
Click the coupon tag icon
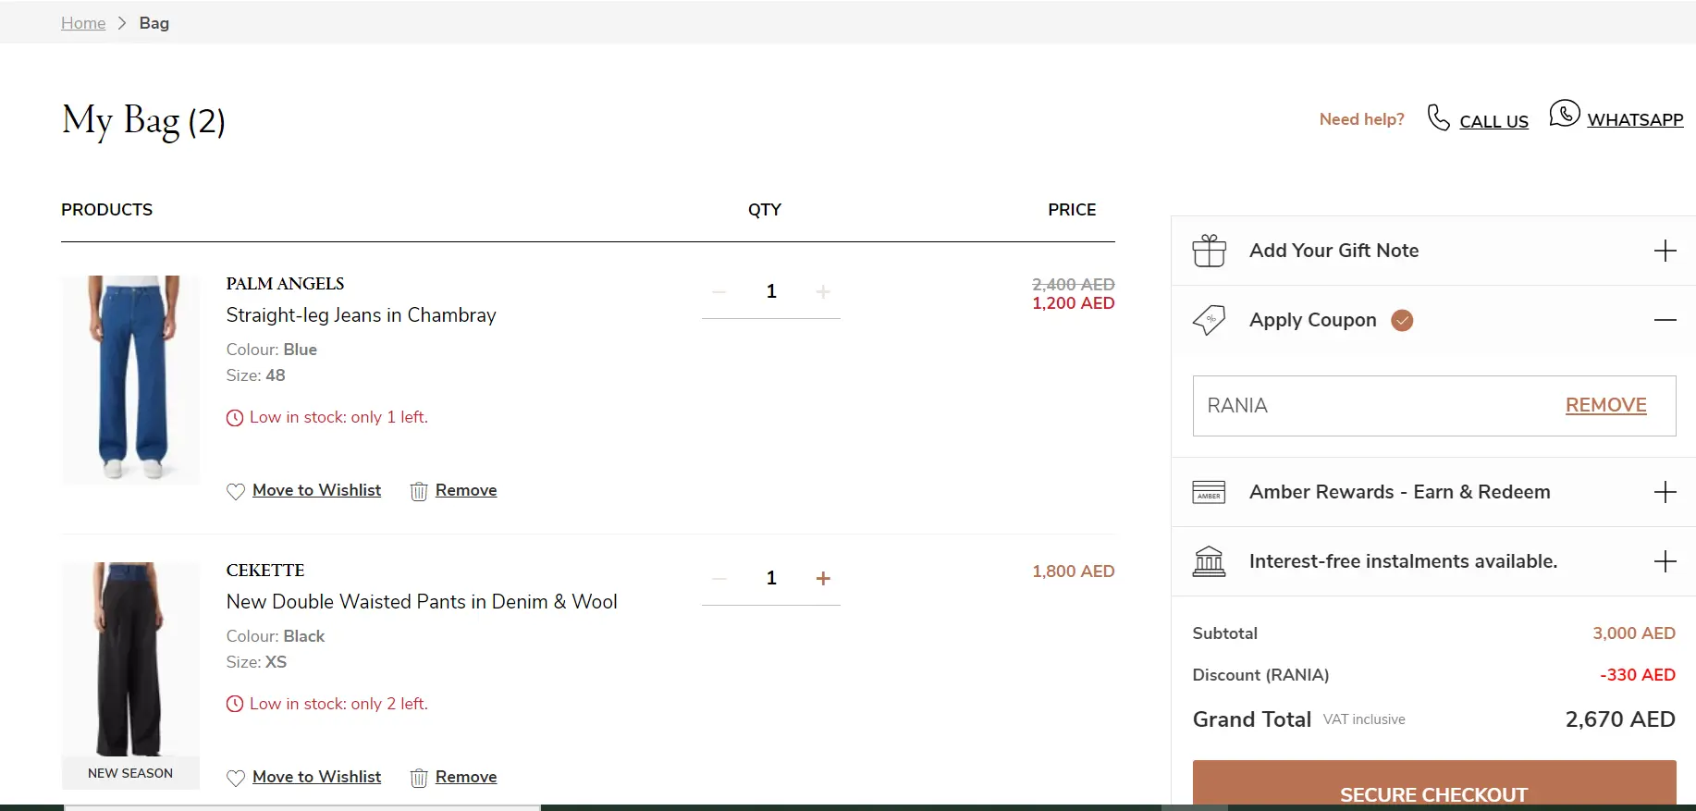click(x=1209, y=320)
